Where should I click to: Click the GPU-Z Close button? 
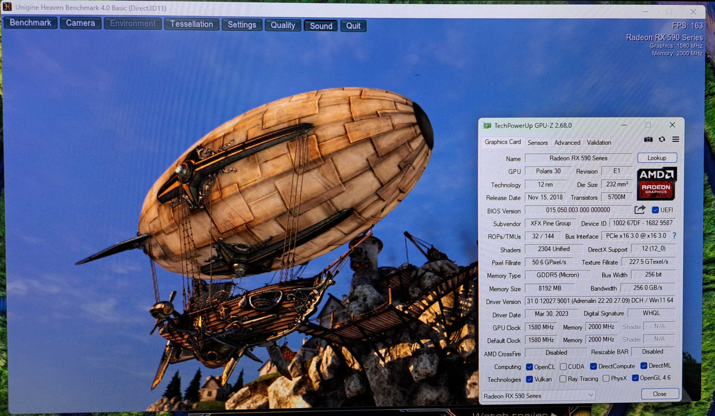[x=660, y=394]
